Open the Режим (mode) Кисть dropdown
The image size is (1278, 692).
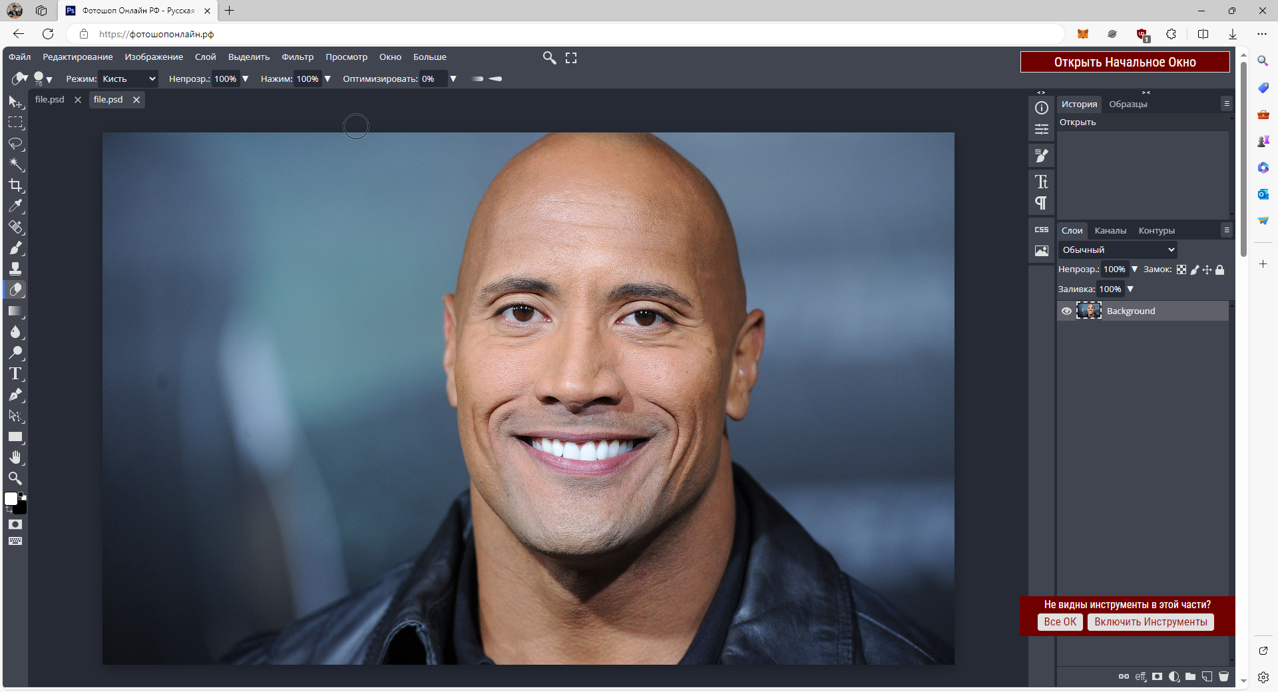click(128, 79)
